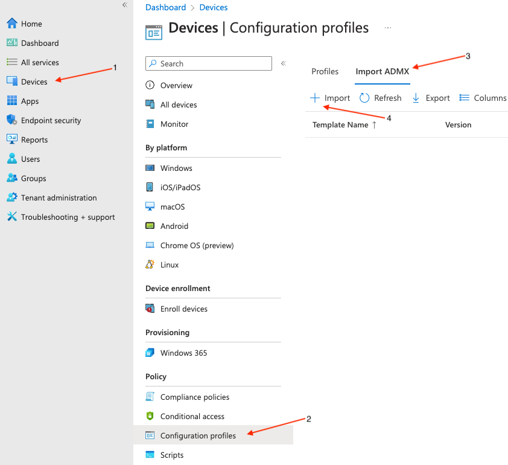Open the Devices breadcrumb link
Image resolution: width=508 pixels, height=465 pixels.
click(214, 7)
